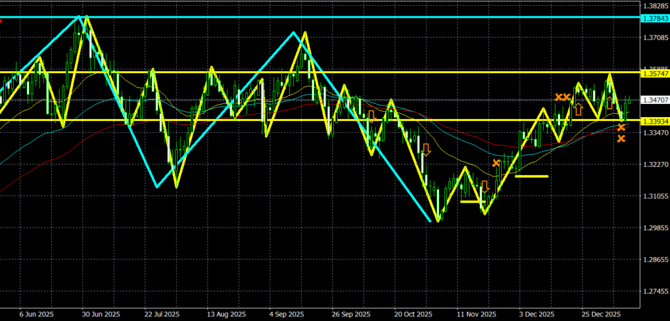Select the yellow 1.33934 price level label
This screenshot has height=321, width=670.
(x=655, y=122)
